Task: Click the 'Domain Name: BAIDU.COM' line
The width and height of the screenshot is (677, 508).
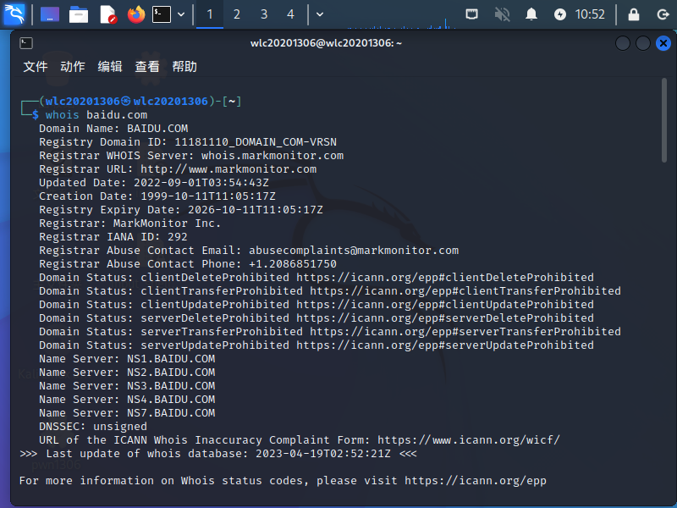Action: (x=113, y=129)
